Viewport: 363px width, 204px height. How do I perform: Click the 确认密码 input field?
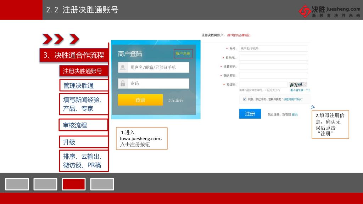tap(273, 75)
